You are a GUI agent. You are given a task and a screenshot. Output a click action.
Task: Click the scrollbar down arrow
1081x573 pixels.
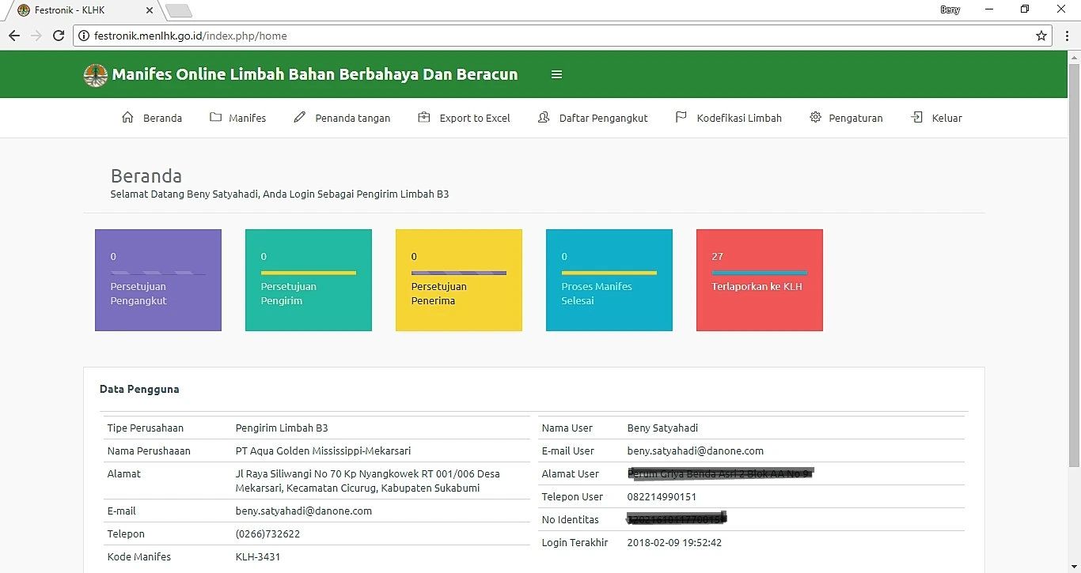(1074, 567)
